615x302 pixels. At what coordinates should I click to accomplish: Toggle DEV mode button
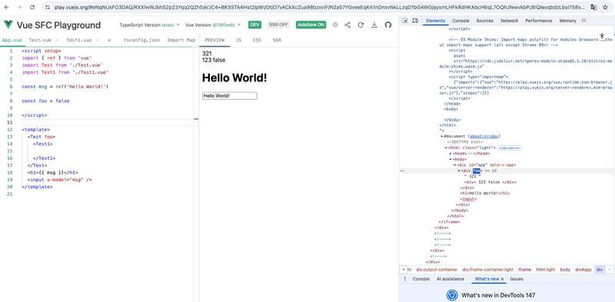[x=255, y=25]
